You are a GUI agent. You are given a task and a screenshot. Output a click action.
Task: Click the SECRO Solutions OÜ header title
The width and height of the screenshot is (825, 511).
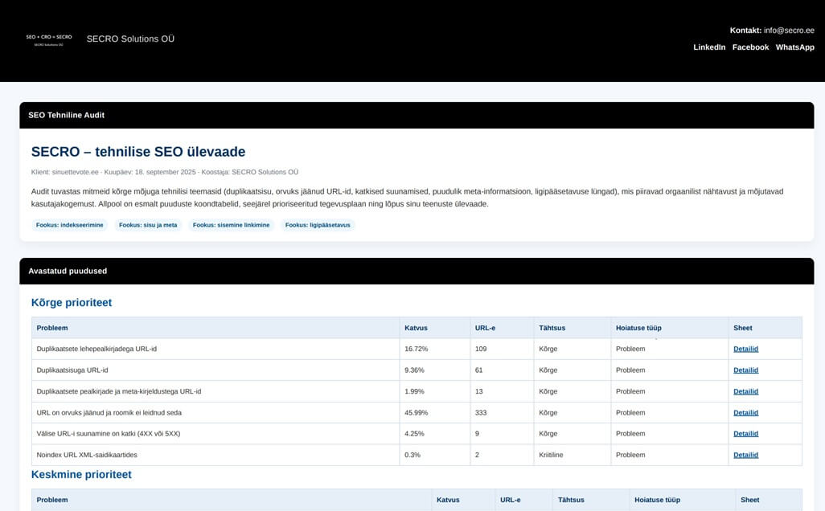(130, 39)
